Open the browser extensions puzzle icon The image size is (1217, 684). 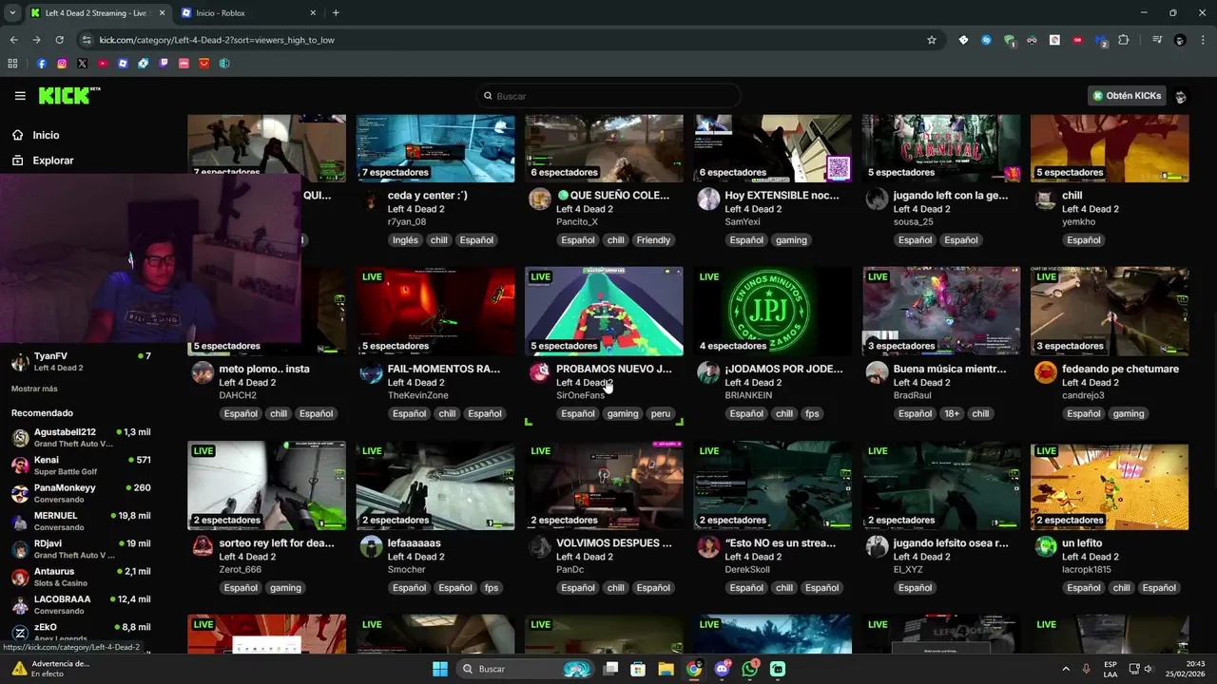1124,40
